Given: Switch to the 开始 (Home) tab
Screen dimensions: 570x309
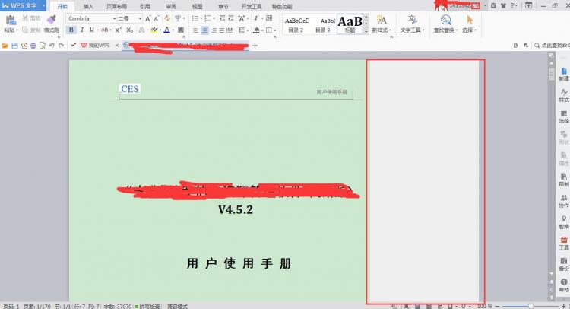Looking at the screenshot, I should click(62, 6).
